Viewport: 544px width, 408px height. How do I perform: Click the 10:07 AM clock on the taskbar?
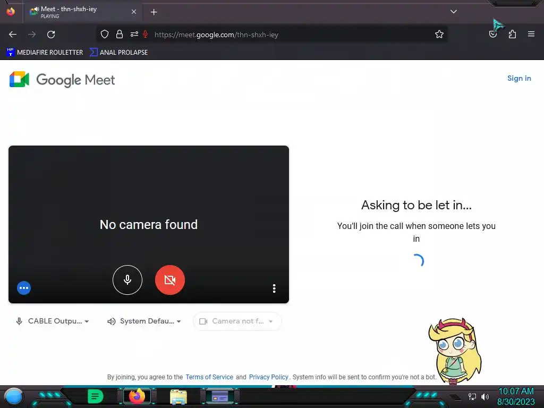point(516,391)
